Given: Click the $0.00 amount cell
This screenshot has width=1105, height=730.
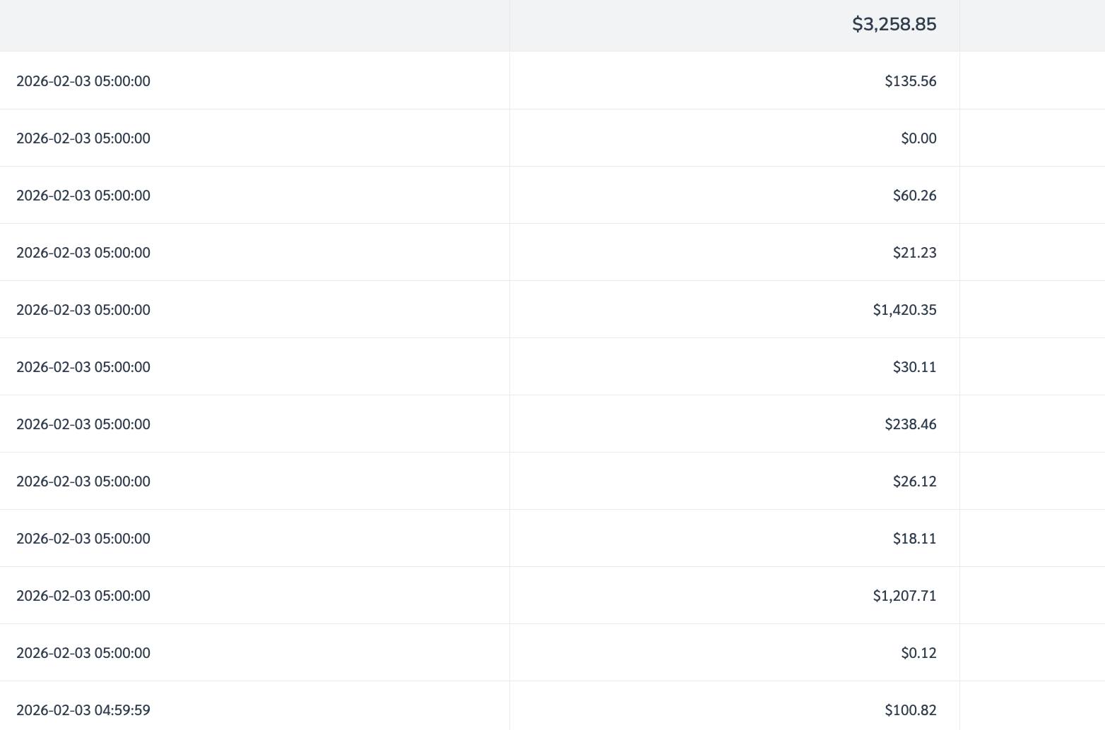Looking at the screenshot, I should (x=918, y=138).
